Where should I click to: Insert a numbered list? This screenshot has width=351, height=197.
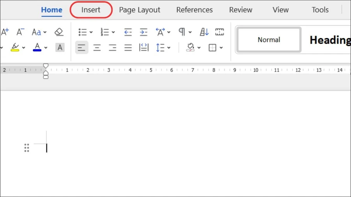[x=105, y=32]
